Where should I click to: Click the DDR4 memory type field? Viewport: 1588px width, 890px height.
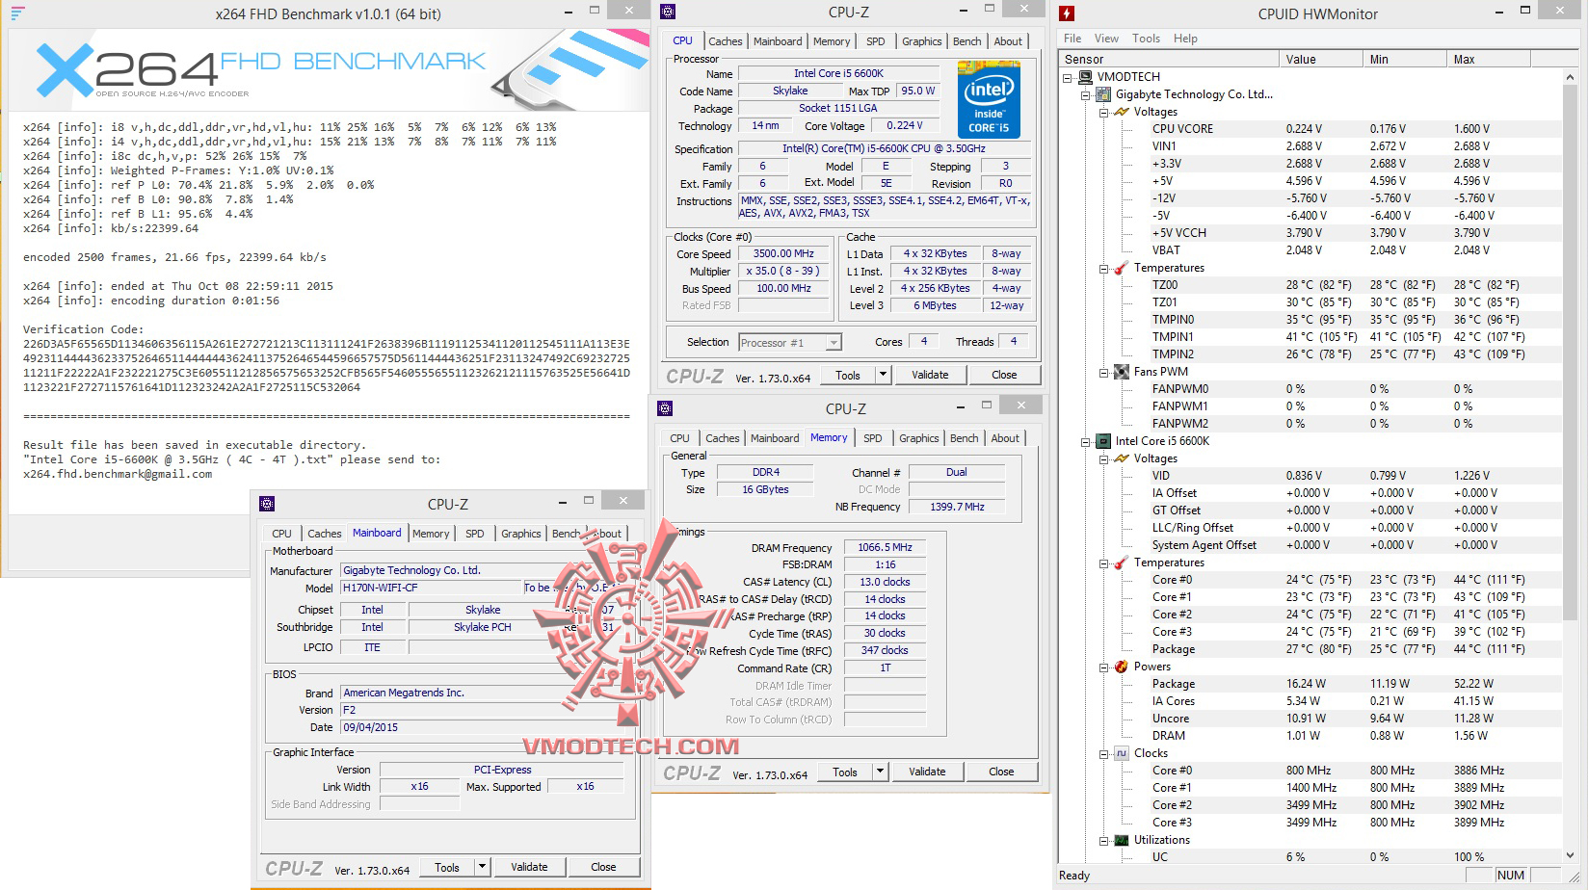[766, 473]
